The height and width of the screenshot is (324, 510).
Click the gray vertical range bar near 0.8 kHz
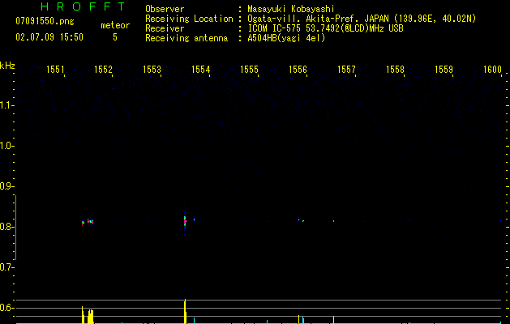pos(15,228)
